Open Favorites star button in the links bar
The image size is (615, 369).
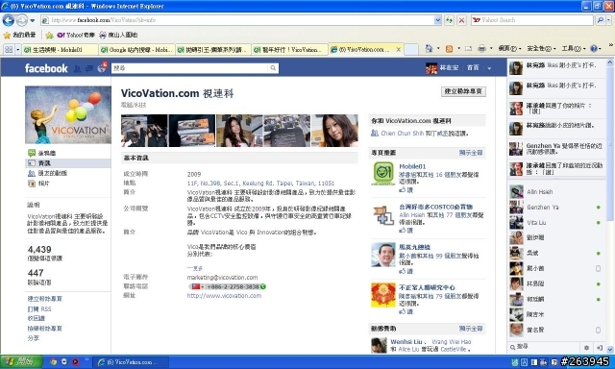pos(19,35)
